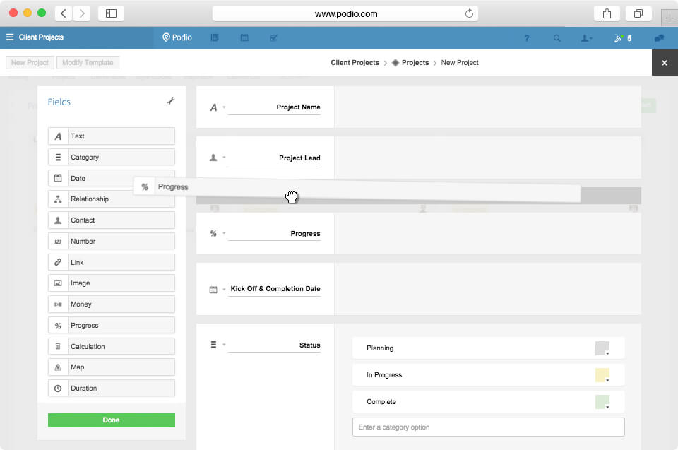The height and width of the screenshot is (450, 678).
Task: Open the chat icon in the top bar
Action: [660, 37]
